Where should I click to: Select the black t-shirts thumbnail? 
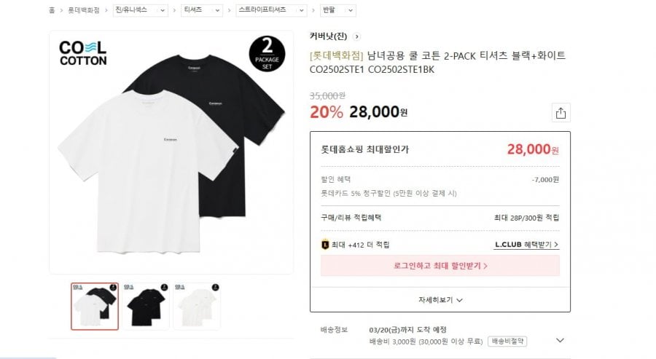point(145,306)
